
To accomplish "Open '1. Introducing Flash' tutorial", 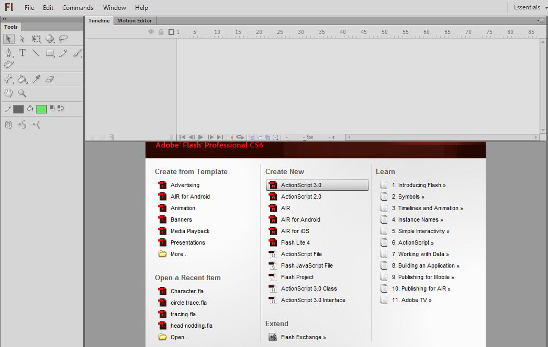I will click(x=419, y=185).
